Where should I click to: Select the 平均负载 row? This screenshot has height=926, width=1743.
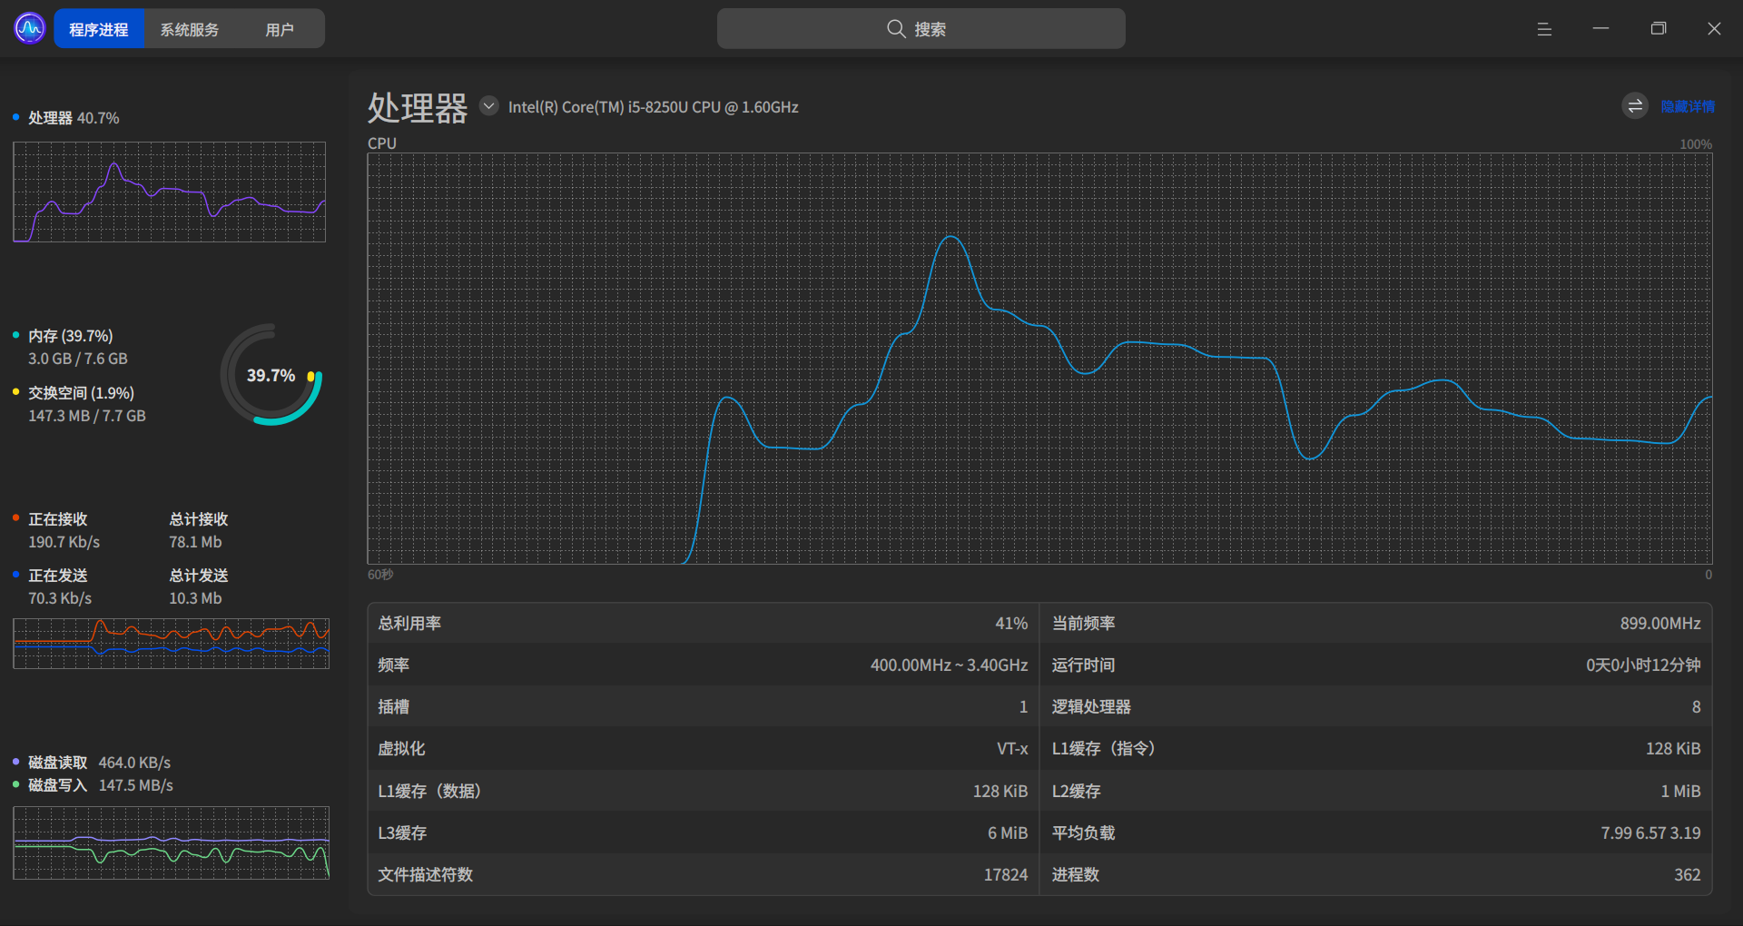(1376, 833)
